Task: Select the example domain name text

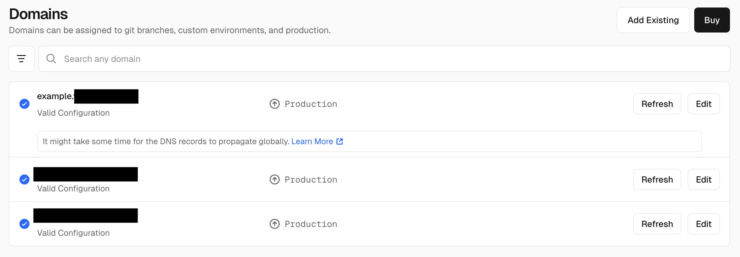Action: [55, 96]
